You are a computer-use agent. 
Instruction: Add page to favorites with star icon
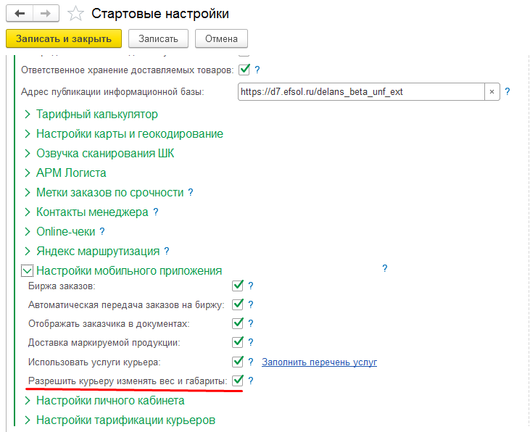point(75,14)
